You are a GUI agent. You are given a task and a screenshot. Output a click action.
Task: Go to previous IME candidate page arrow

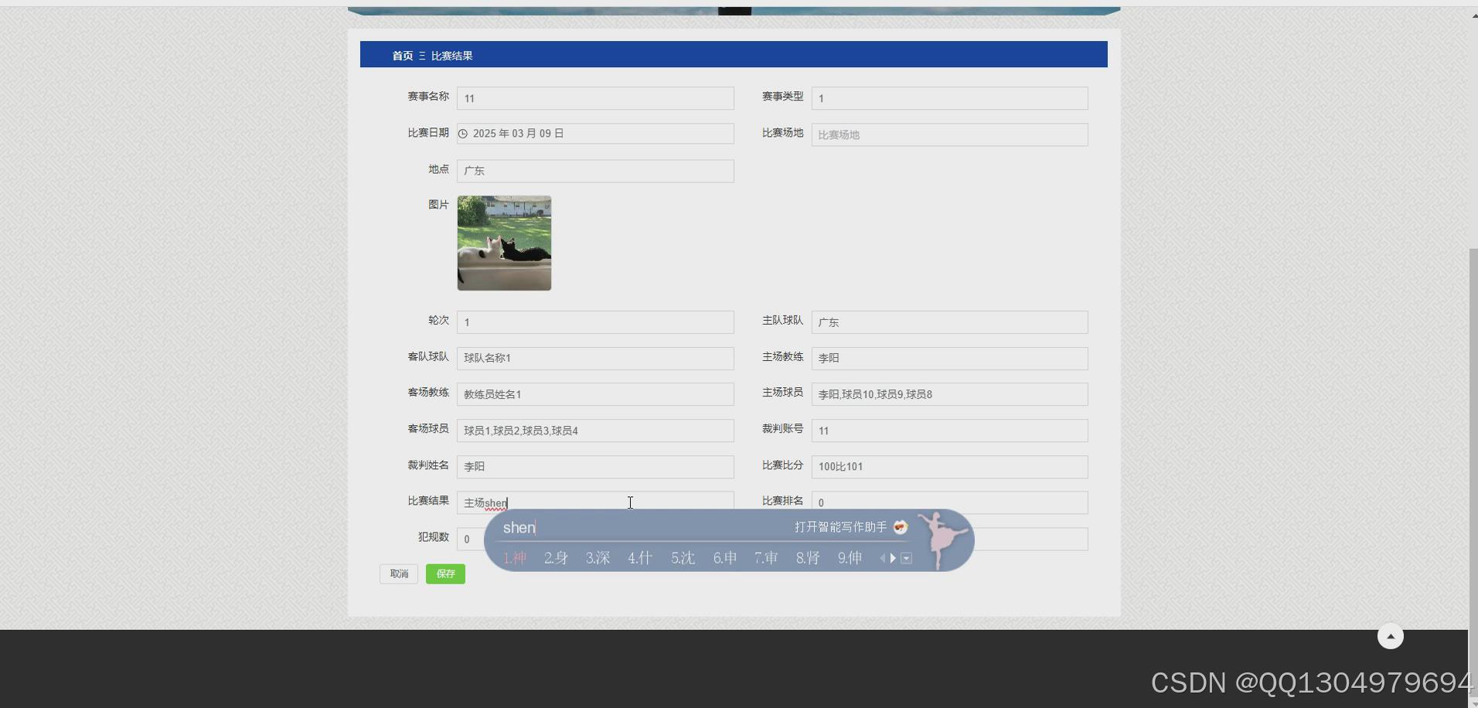tap(883, 558)
